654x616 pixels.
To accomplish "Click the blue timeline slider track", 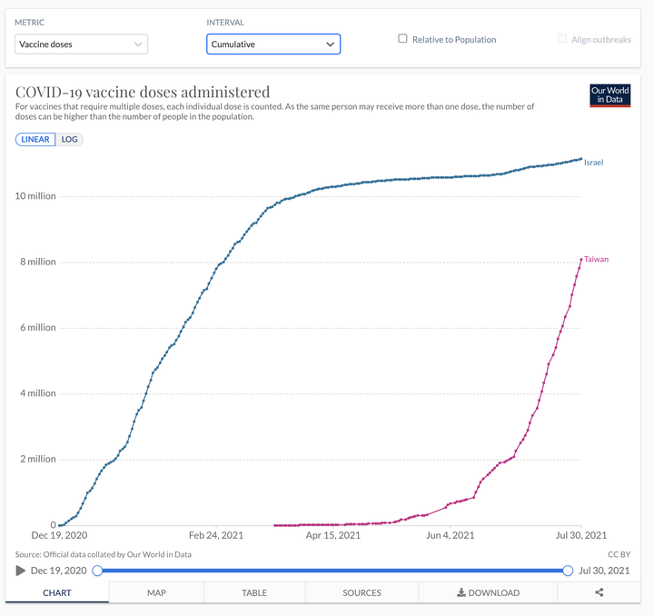I will (x=332, y=571).
